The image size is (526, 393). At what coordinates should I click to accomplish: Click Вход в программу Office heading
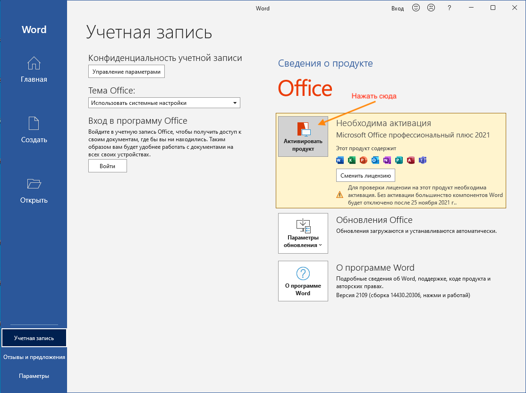pyautogui.click(x=138, y=121)
